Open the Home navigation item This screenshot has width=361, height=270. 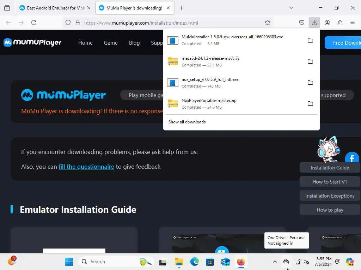tap(85, 43)
